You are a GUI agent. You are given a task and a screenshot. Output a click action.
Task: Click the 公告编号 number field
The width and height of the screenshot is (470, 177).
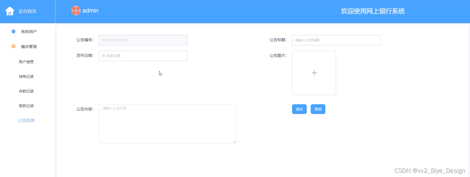pyautogui.click(x=143, y=40)
